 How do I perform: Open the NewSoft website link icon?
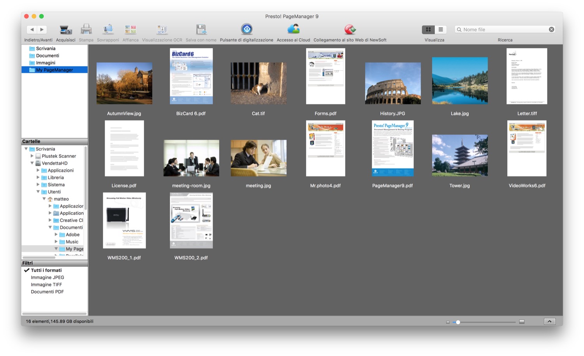coord(350,29)
